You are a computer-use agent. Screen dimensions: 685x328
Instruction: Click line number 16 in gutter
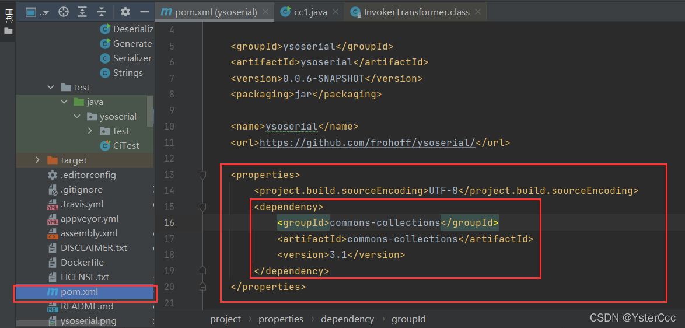[169, 223]
